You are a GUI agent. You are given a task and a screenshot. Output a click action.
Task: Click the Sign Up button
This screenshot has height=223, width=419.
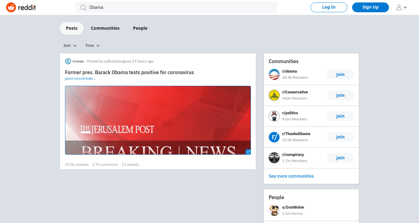[371, 7]
